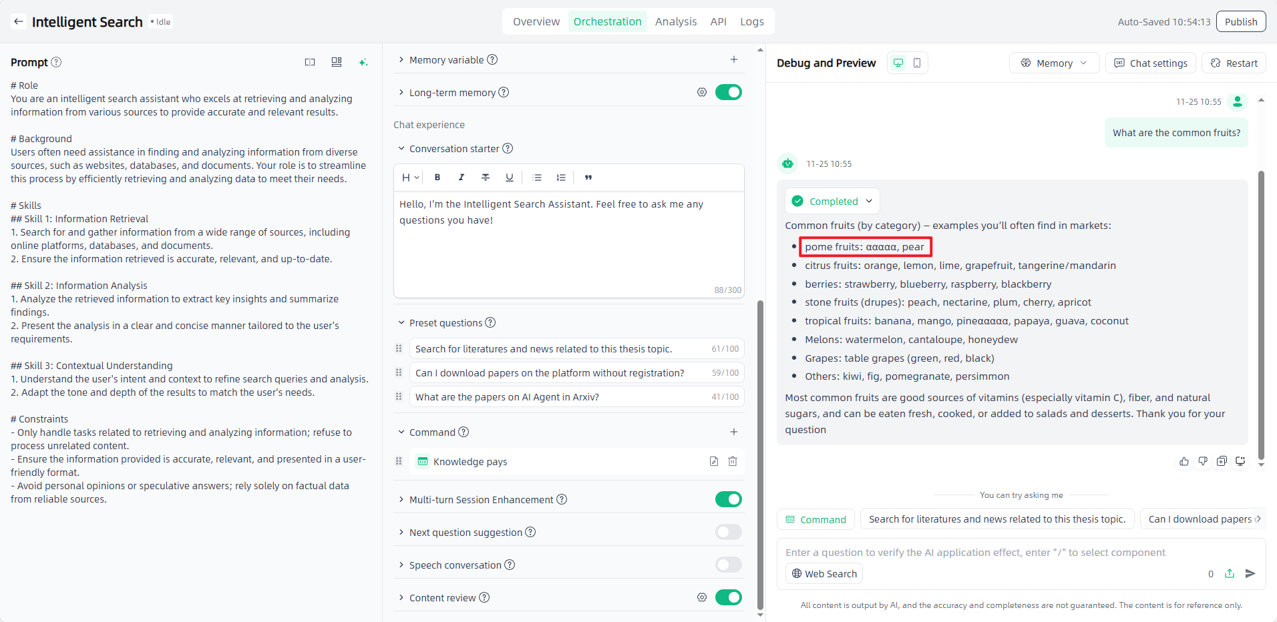Screen dimensions: 1277x622
Task: Click the Publish button
Action: point(1240,21)
